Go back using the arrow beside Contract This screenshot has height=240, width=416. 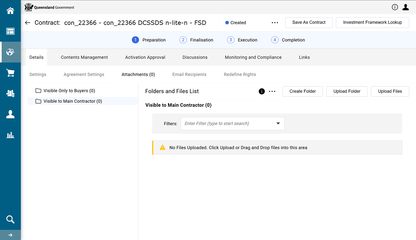click(x=28, y=23)
